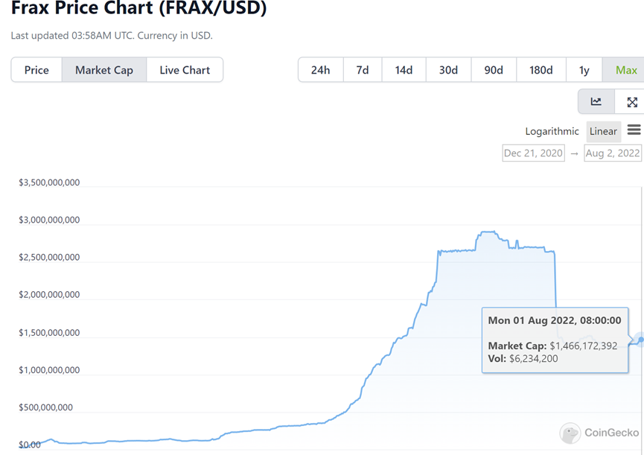Set time range to 14d
Viewport: 644px width, 455px height.
(404, 70)
